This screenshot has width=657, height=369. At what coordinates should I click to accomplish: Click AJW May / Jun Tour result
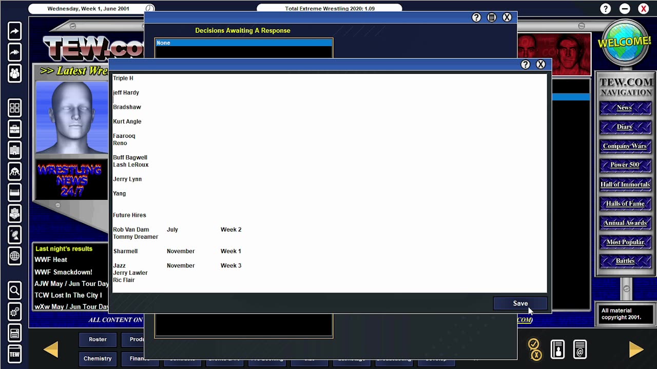[71, 283]
